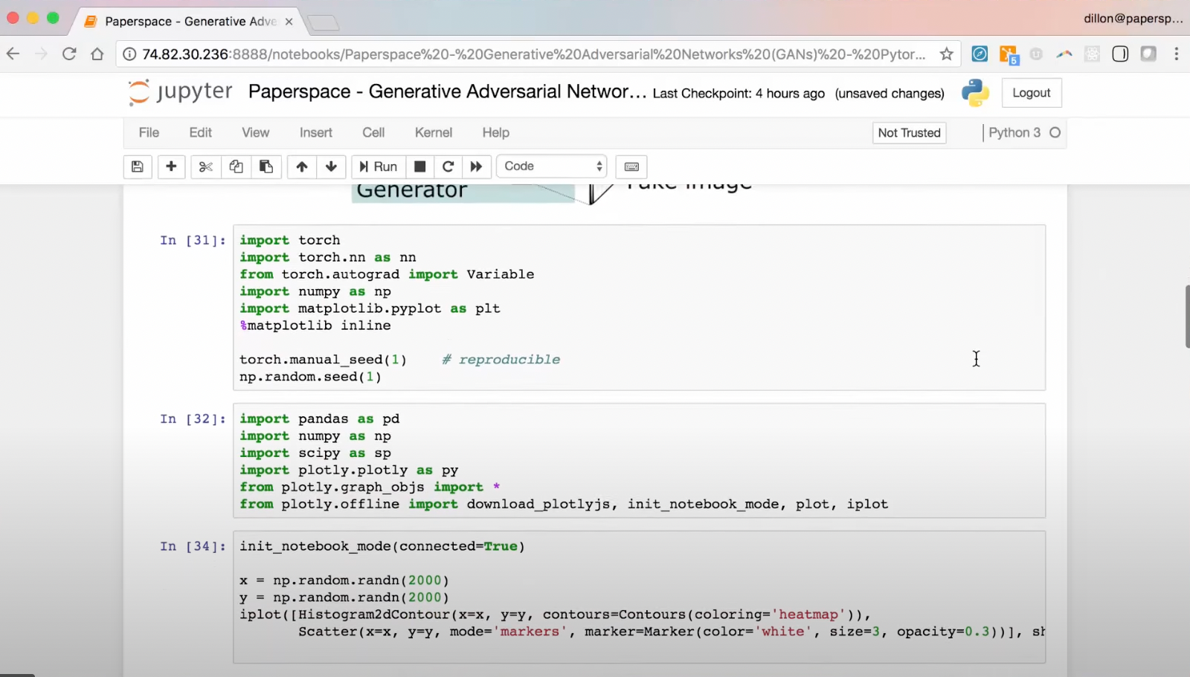Save the notebook with the floppy disk icon

[x=138, y=166]
